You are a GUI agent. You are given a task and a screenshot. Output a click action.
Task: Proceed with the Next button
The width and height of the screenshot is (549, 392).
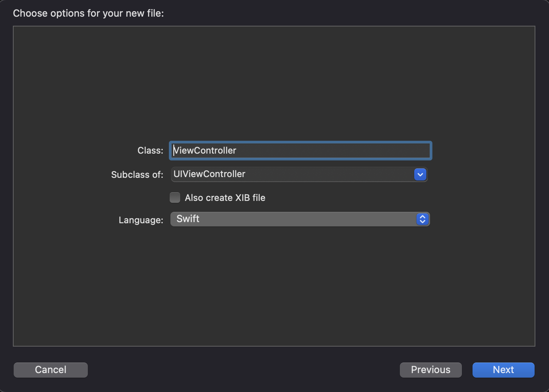[x=504, y=370]
